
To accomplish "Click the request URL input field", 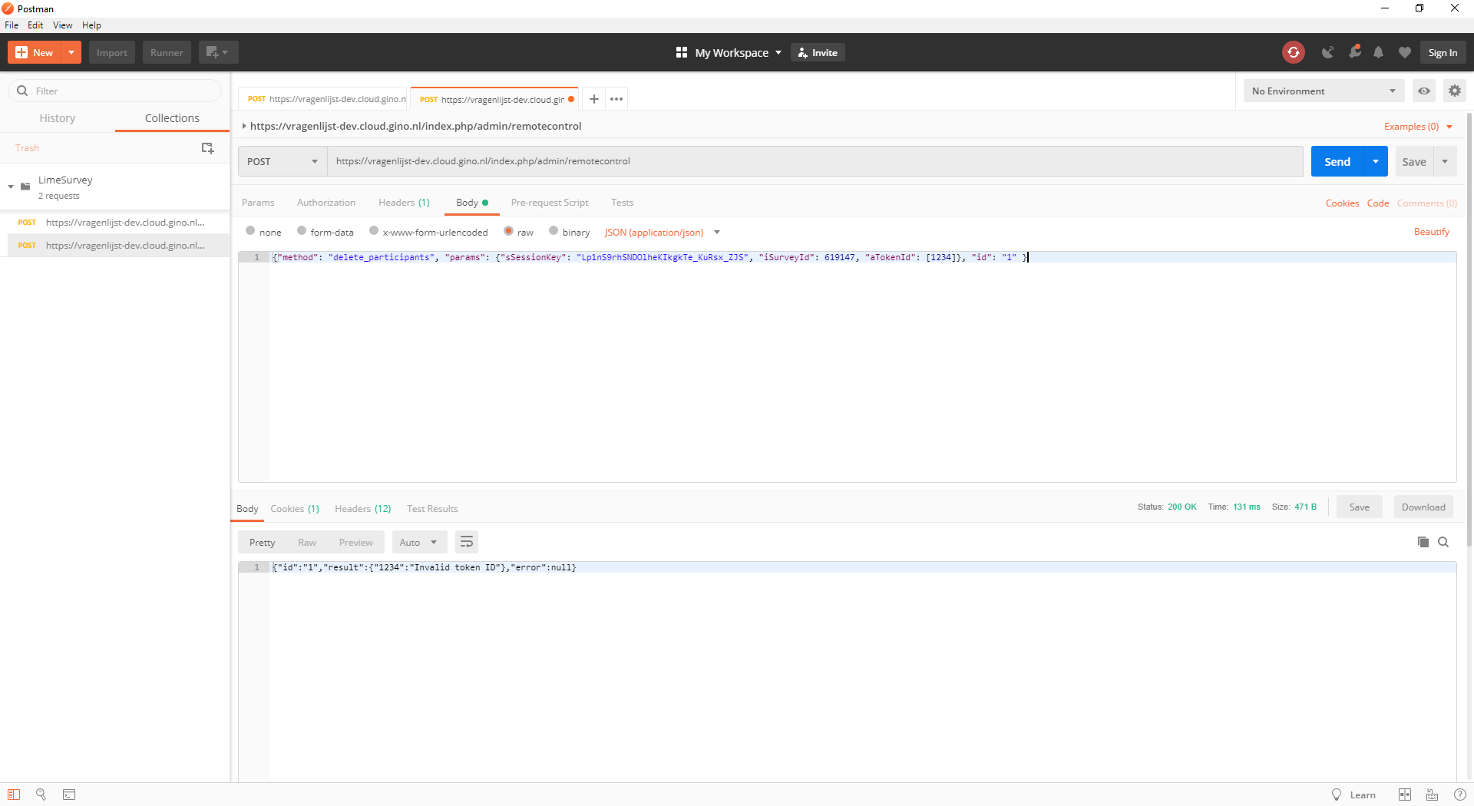I will pyautogui.click(x=814, y=161).
